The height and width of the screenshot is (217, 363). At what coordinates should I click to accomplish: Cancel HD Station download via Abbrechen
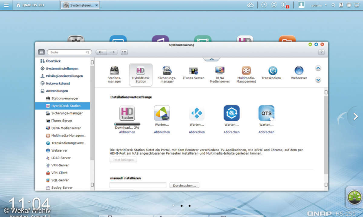pyautogui.click(x=127, y=132)
